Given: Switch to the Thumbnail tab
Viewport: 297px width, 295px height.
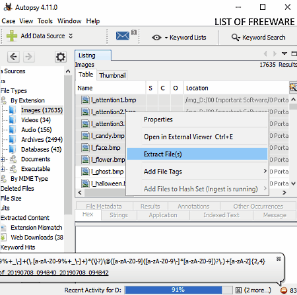Looking at the screenshot, I should click(x=112, y=75).
